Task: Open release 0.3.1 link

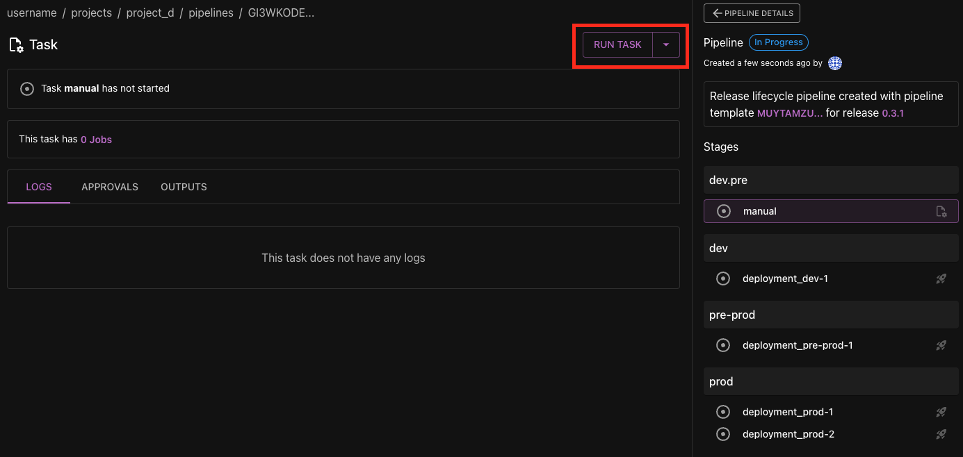Action: pyautogui.click(x=893, y=113)
